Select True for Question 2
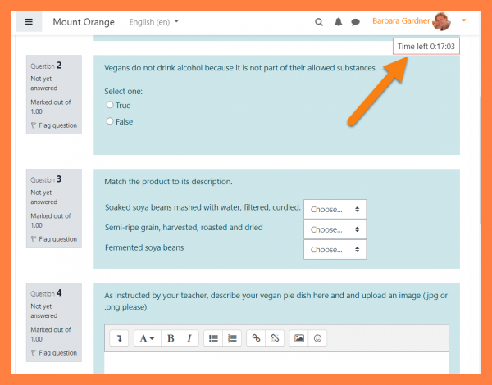 click(x=110, y=105)
